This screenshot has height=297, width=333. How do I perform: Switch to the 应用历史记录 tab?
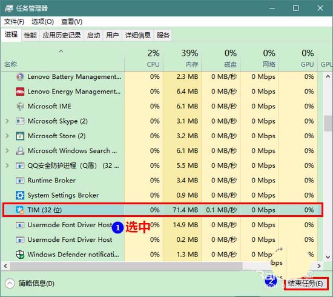(x=62, y=35)
